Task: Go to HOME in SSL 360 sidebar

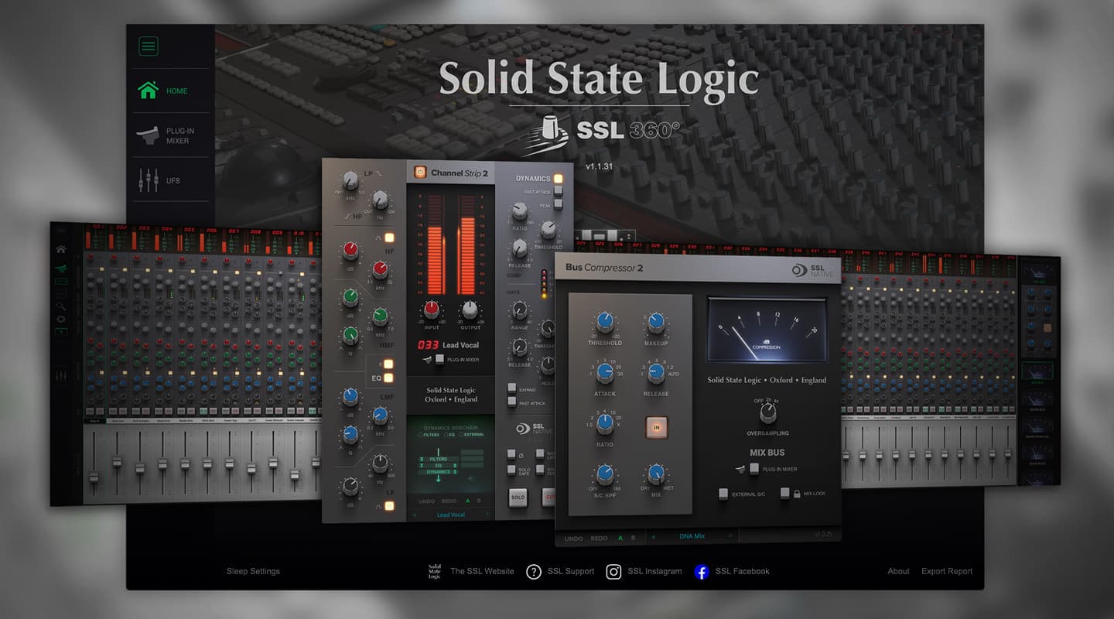Action: click(x=163, y=91)
